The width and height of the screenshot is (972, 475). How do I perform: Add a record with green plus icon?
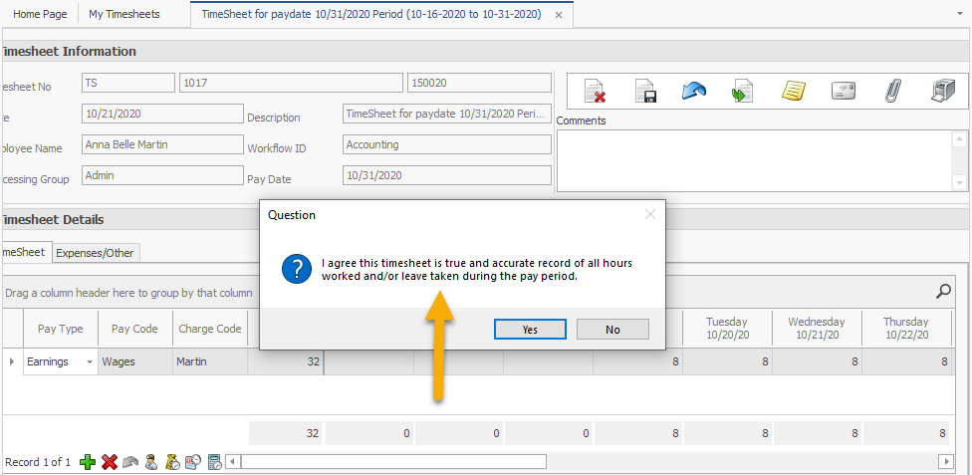[88, 462]
